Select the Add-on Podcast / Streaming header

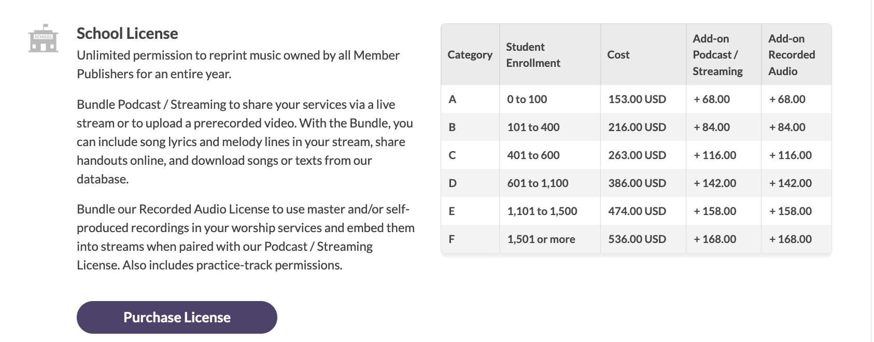(717, 55)
